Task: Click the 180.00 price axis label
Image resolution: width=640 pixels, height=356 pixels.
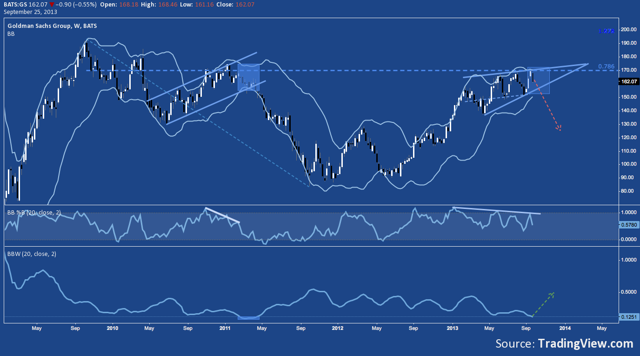Action: click(x=629, y=56)
